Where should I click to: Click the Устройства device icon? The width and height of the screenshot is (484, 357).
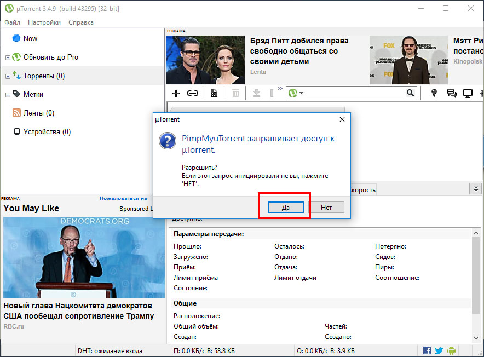click(x=17, y=131)
